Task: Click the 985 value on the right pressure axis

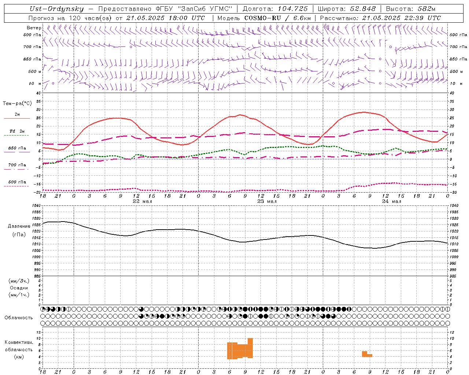Action: (x=454, y=276)
